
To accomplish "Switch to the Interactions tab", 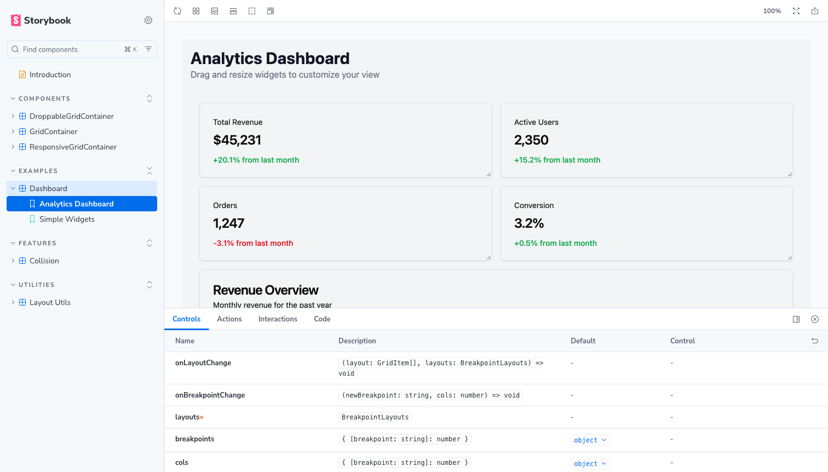I will click(x=278, y=319).
